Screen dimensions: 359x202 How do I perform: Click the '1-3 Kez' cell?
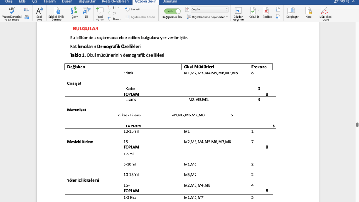coord(130,197)
